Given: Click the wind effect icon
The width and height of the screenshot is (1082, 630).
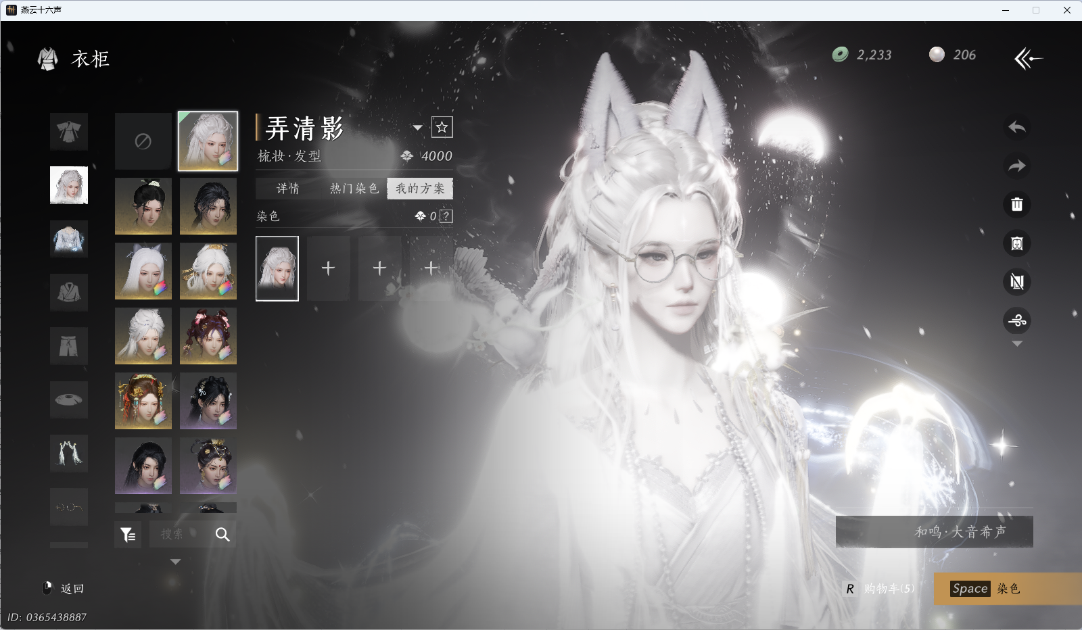Looking at the screenshot, I should click(1018, 321).
